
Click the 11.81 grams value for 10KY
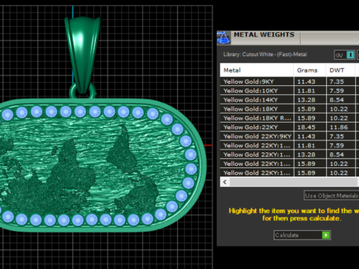[307, 90]
